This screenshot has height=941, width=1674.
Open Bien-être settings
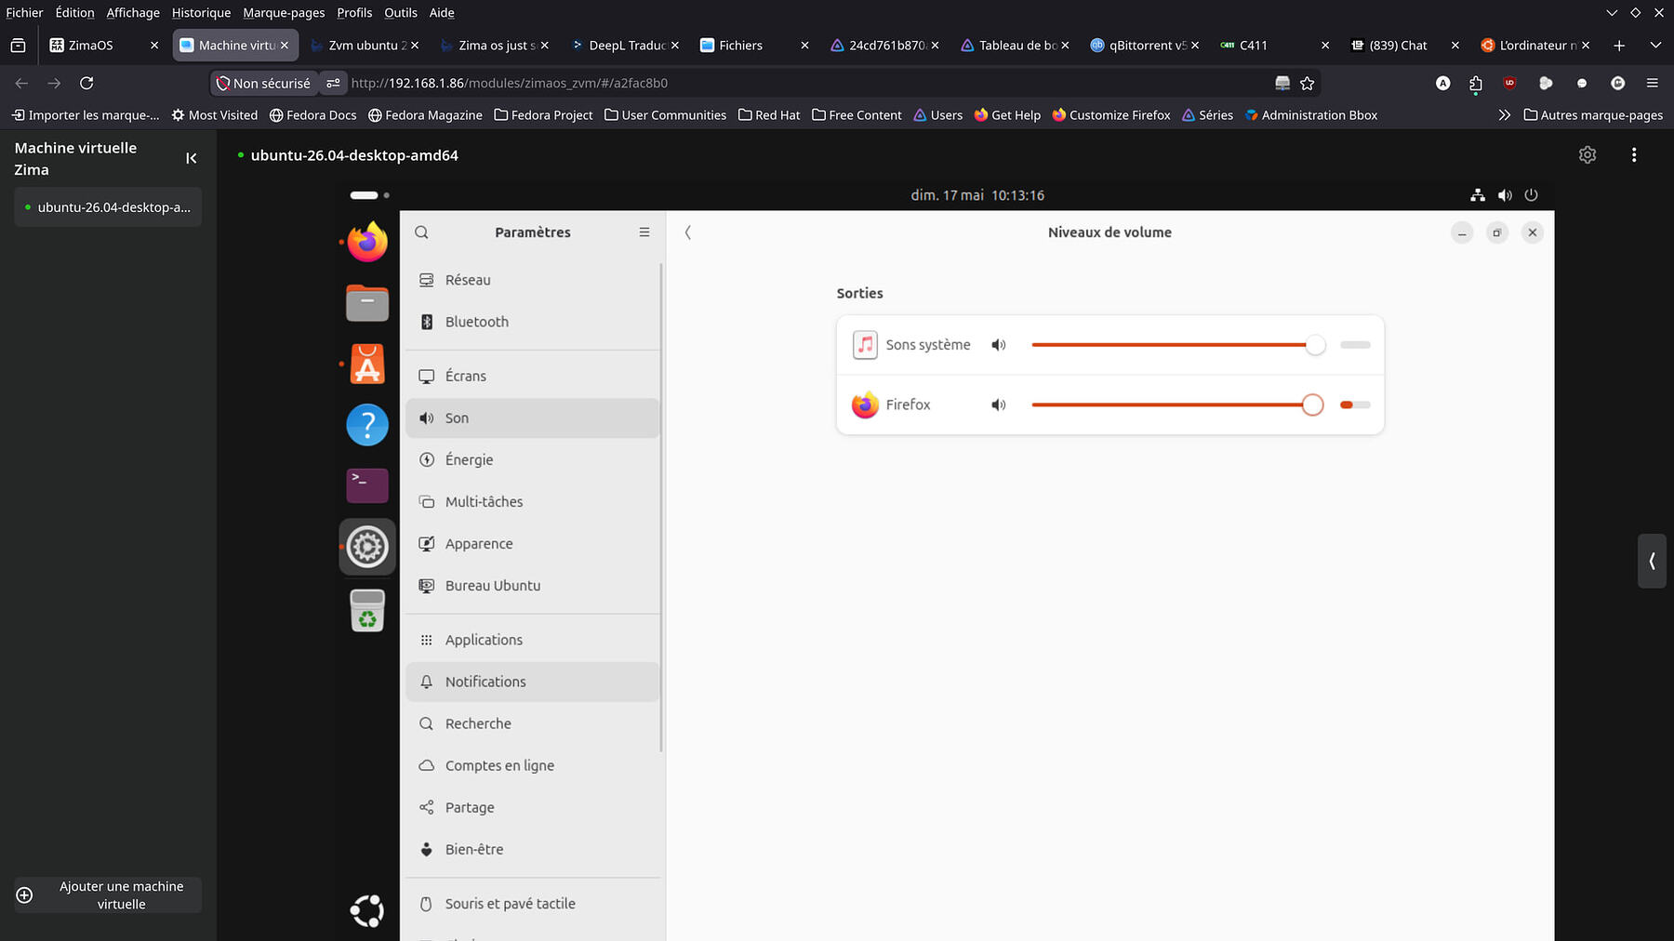pos(533,849)
